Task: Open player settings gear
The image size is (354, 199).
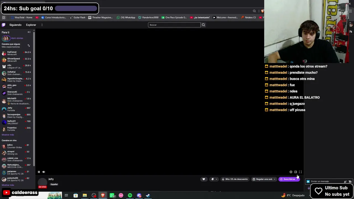Action: pos(291,172)
